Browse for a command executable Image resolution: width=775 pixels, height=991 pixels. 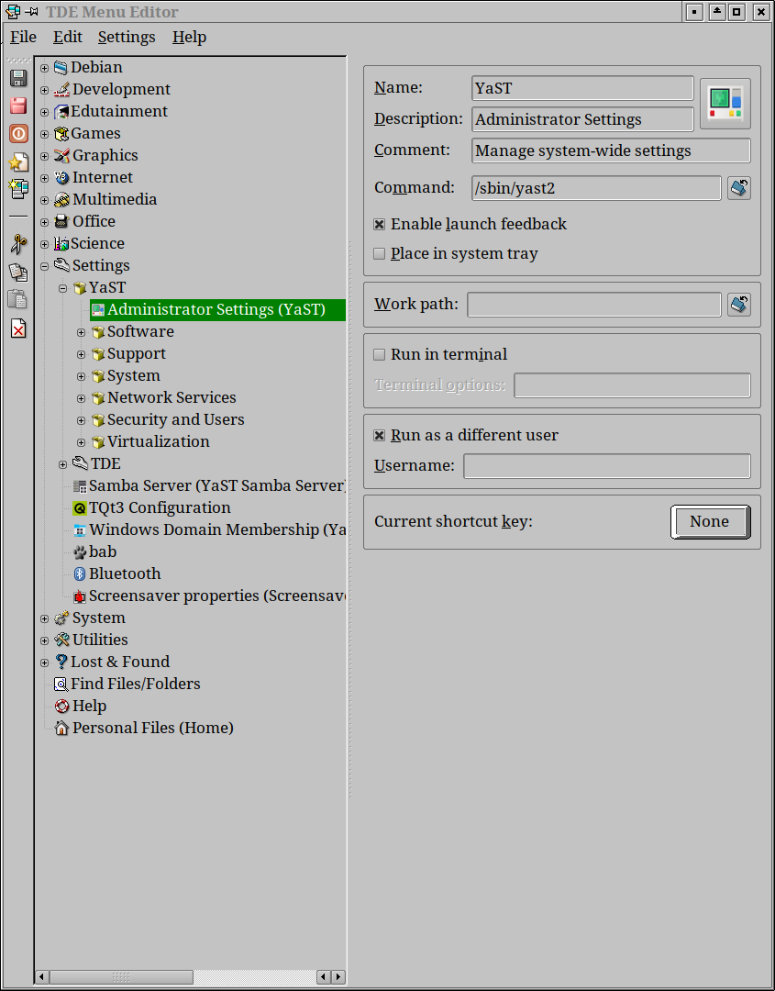coord(739,188)
